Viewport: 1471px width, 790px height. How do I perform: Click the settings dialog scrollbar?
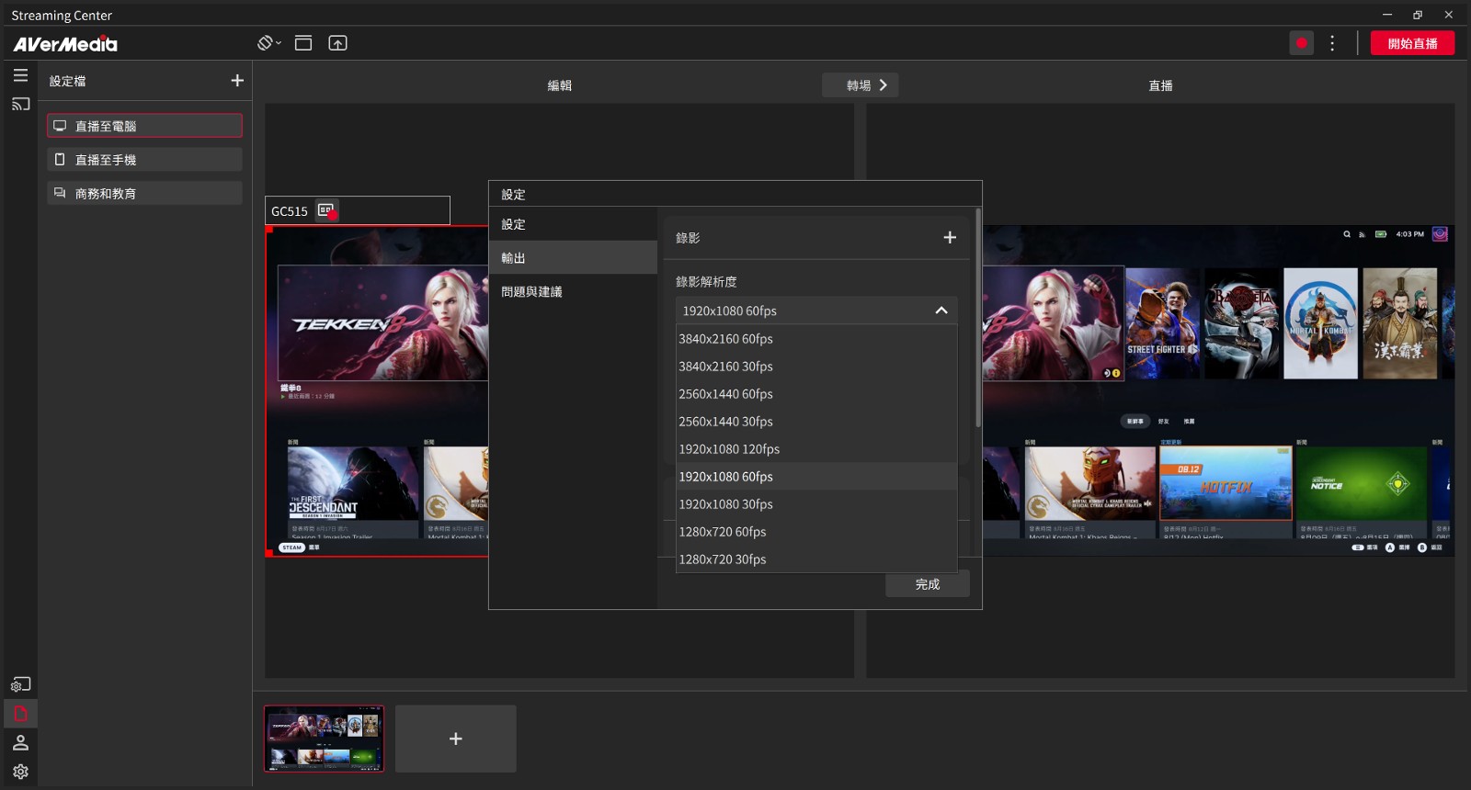click(x=977, y=319)
